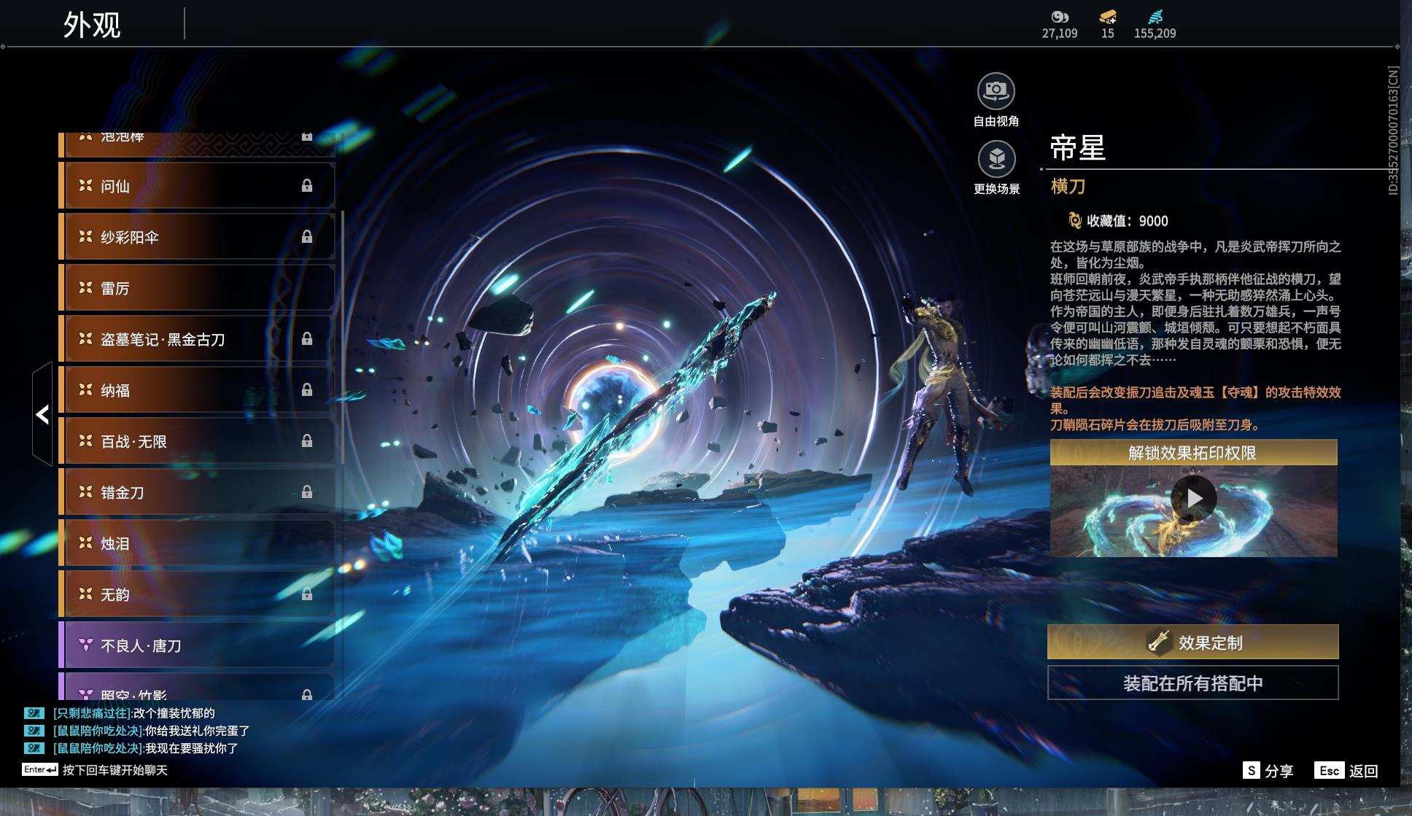This screenshot has width=1412, height=816.
Task: Click the lock icon on 错金刀
Action: (307, 492)
